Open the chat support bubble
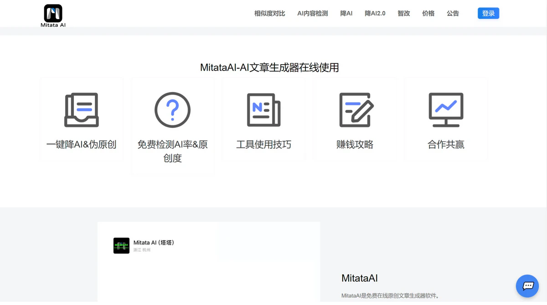The width and height of the screenshot is (547, 305). (x=527, y=286)
